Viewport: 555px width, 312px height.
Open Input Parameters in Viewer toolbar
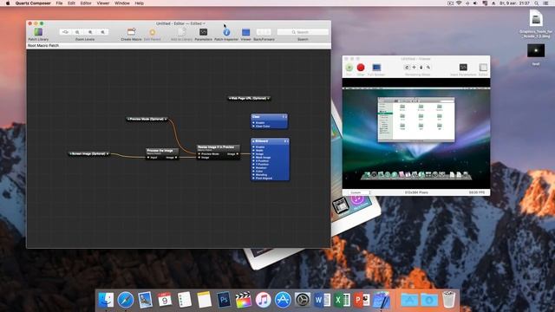(x=463, y=68)
